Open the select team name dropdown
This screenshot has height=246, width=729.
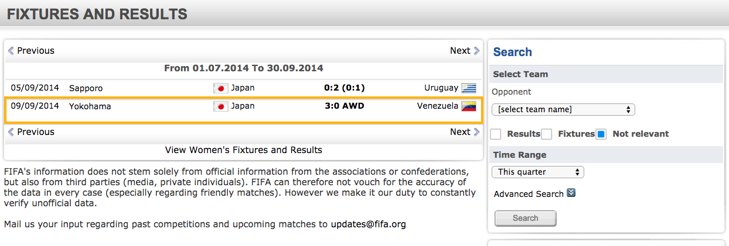563,109
